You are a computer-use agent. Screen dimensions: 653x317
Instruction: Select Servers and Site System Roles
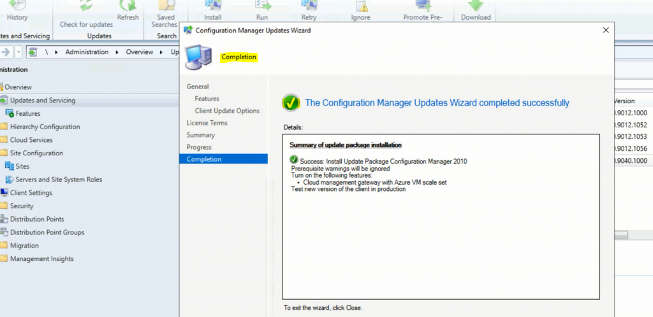(x=58, y=180)
